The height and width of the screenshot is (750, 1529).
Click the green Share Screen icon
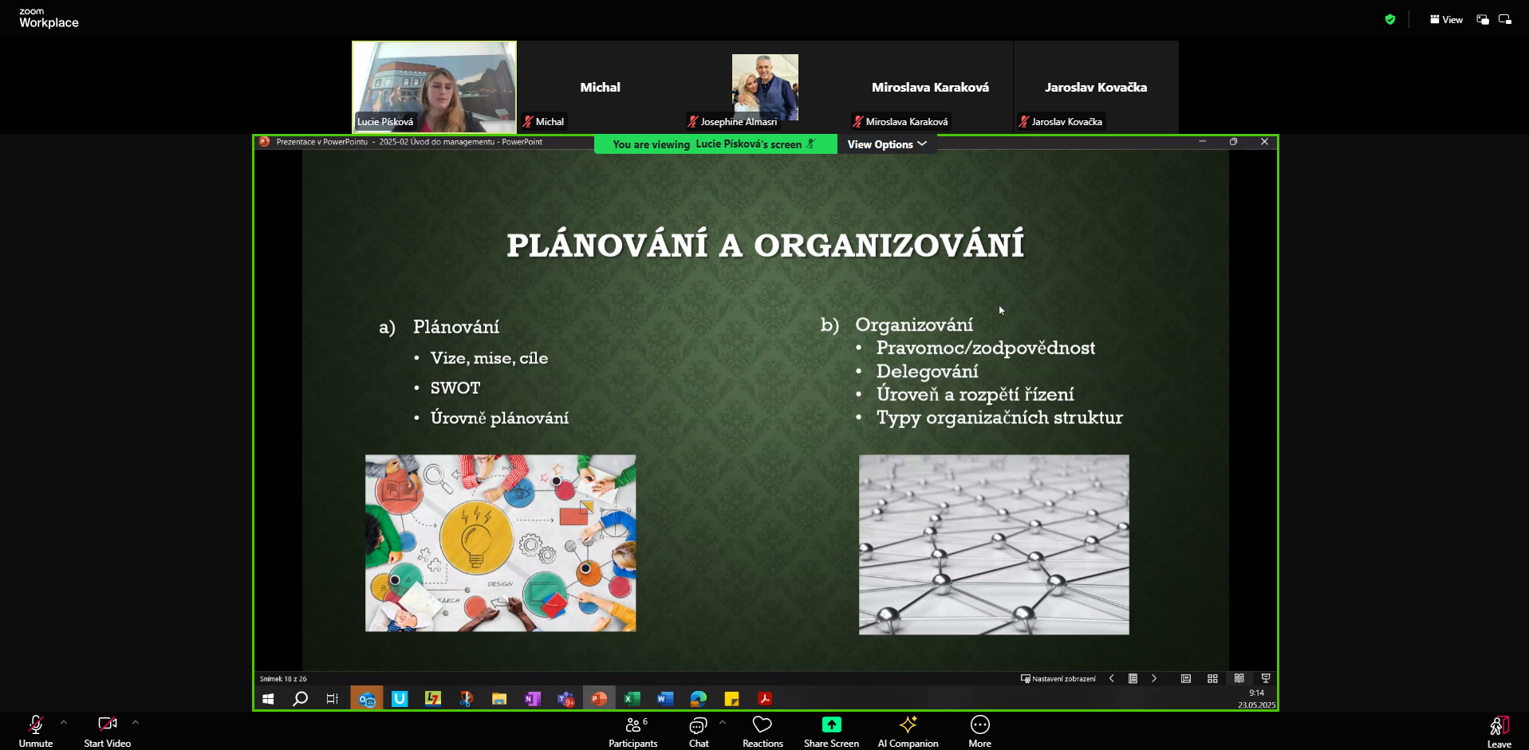tap(831, 724)
